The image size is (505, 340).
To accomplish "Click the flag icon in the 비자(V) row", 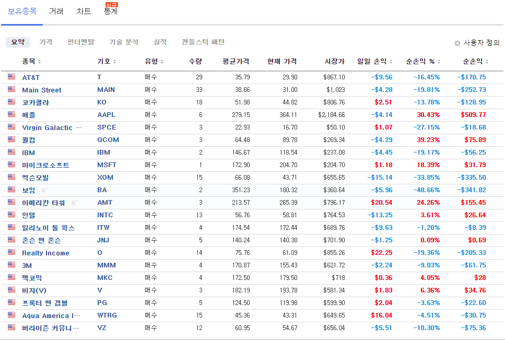I will (11, 290).
